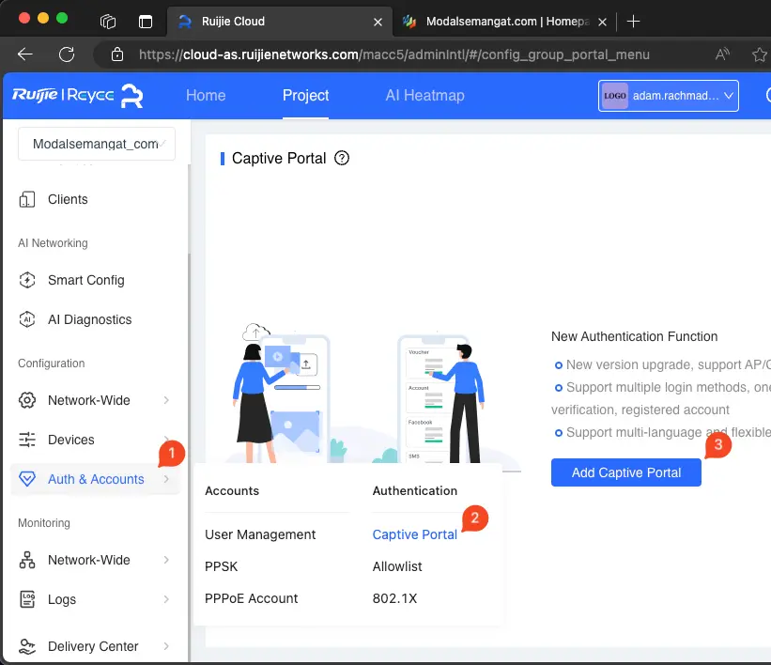This screenshot has height=665, width=771.
Task: Click the Logs icon
Action: (x=27, y=599)
